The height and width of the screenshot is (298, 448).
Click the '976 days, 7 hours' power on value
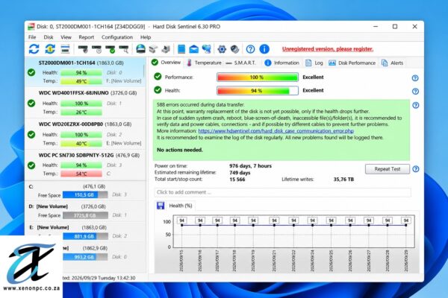click(x=250, y=165)
